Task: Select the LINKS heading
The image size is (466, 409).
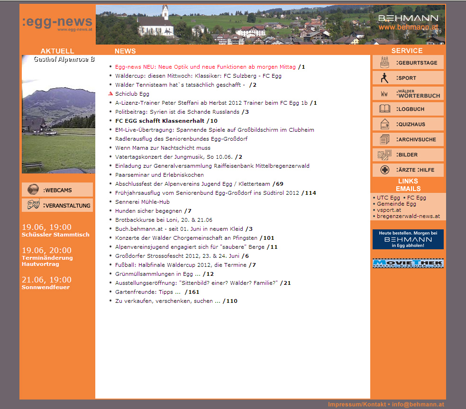Action: pyautogui.click(x=408, y=181)
